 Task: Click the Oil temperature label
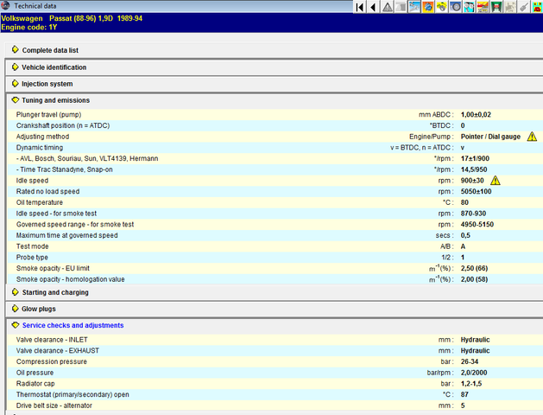coord(40,202)
